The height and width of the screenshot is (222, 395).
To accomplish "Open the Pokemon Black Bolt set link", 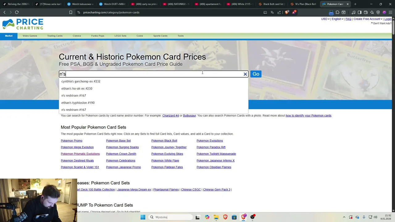I will point(164,141).
